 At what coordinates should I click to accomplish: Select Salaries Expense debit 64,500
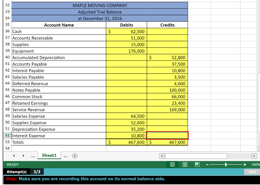126,116
